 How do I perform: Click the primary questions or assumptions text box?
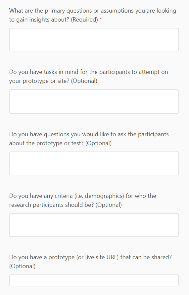click(x=94, y=40)
